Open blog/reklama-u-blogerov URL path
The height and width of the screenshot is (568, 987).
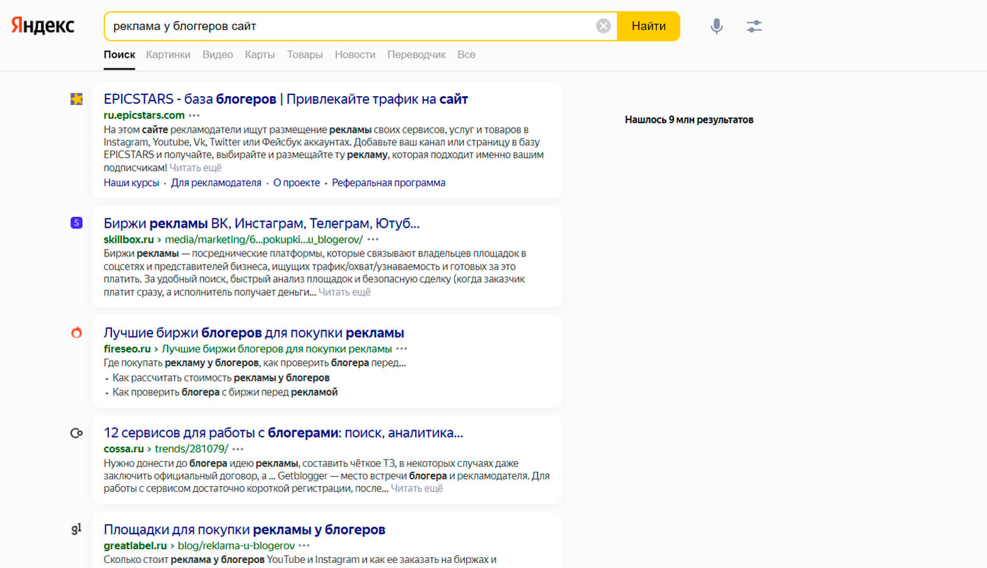pos(236,545)
